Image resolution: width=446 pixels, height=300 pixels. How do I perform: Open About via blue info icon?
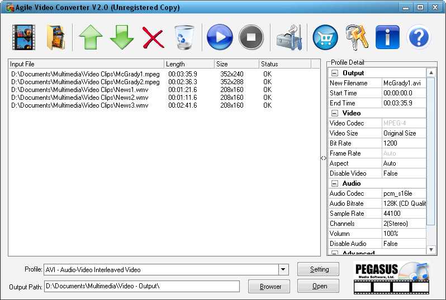pos(387,37)
